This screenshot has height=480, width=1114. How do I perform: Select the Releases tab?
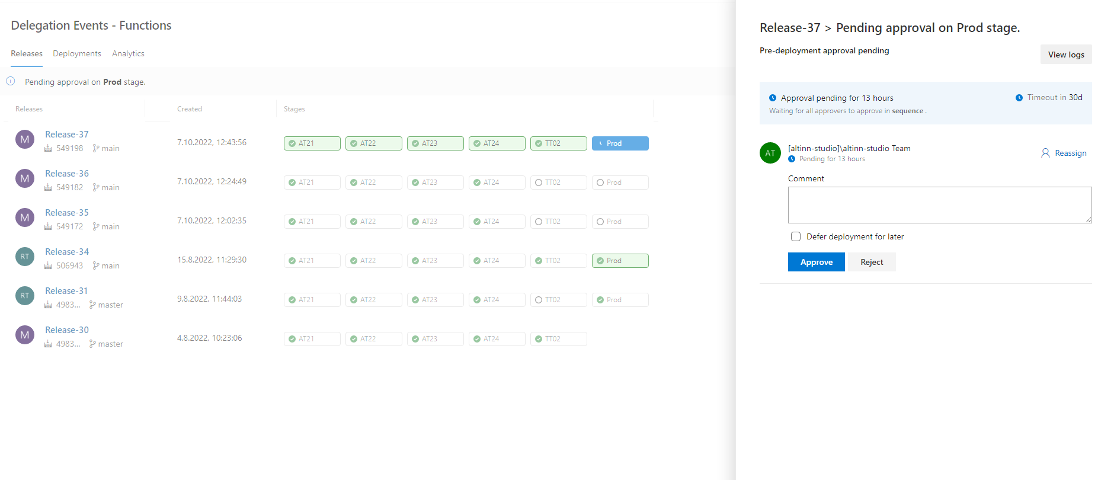27,53
